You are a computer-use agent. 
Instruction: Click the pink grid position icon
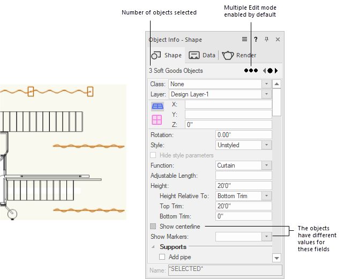[157, 119]
